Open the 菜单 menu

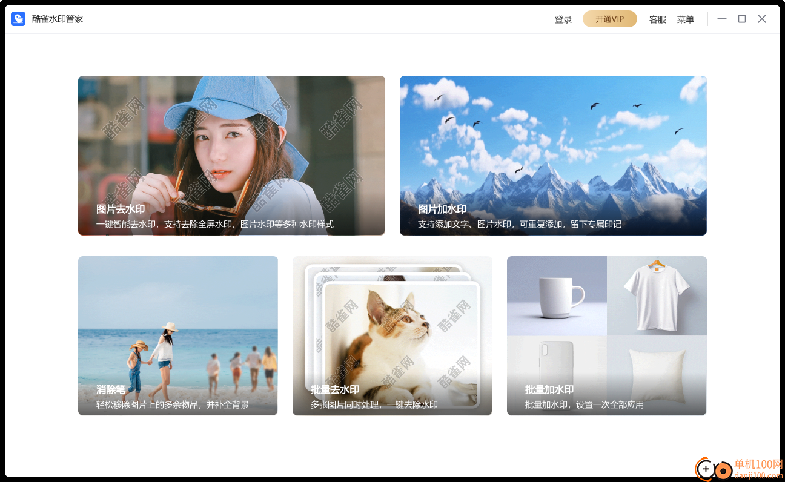[x=686, y=19]
